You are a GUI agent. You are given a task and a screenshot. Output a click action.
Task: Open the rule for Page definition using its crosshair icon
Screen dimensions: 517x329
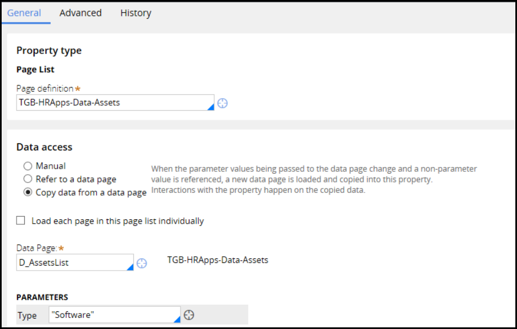[x=222, y=103]
